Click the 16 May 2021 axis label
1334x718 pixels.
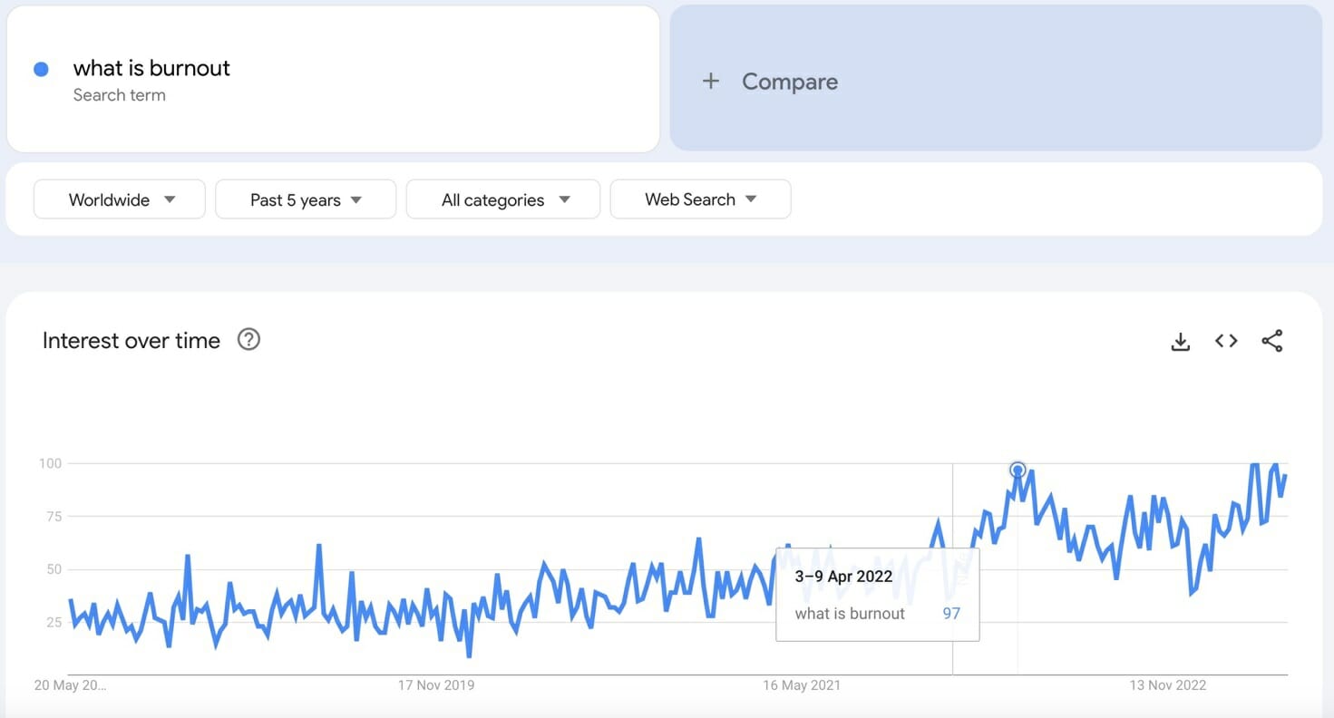click(802, 685)
